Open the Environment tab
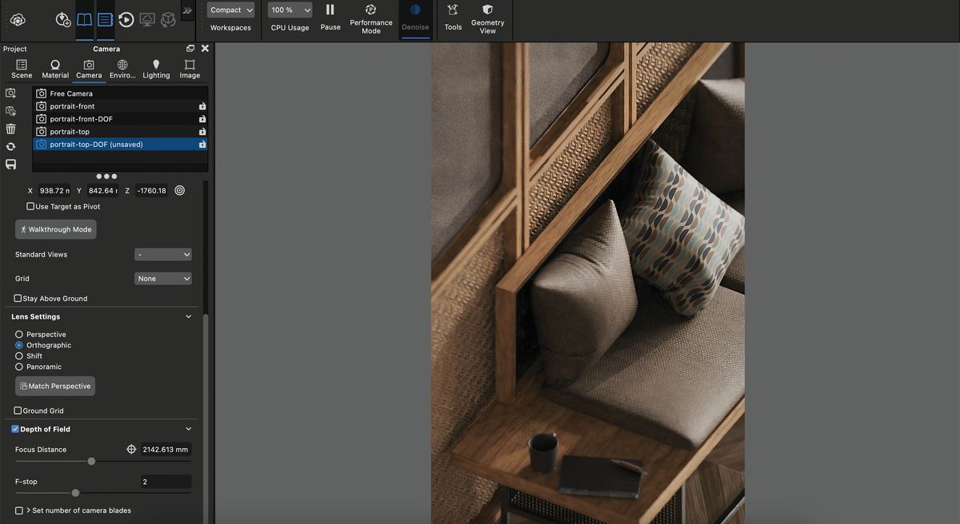The image size is (960, 524). 122,67
